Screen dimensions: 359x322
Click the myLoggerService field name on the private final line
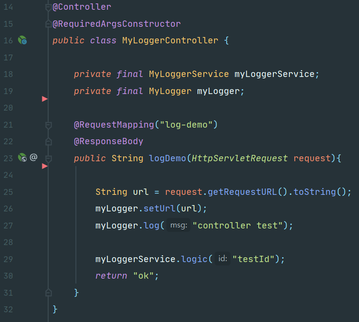coord(274,74)
